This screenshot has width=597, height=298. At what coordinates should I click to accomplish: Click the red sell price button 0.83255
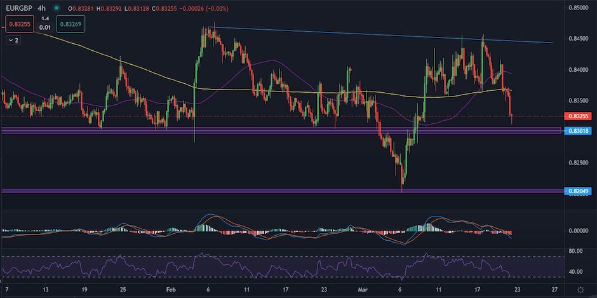point(20,24)
